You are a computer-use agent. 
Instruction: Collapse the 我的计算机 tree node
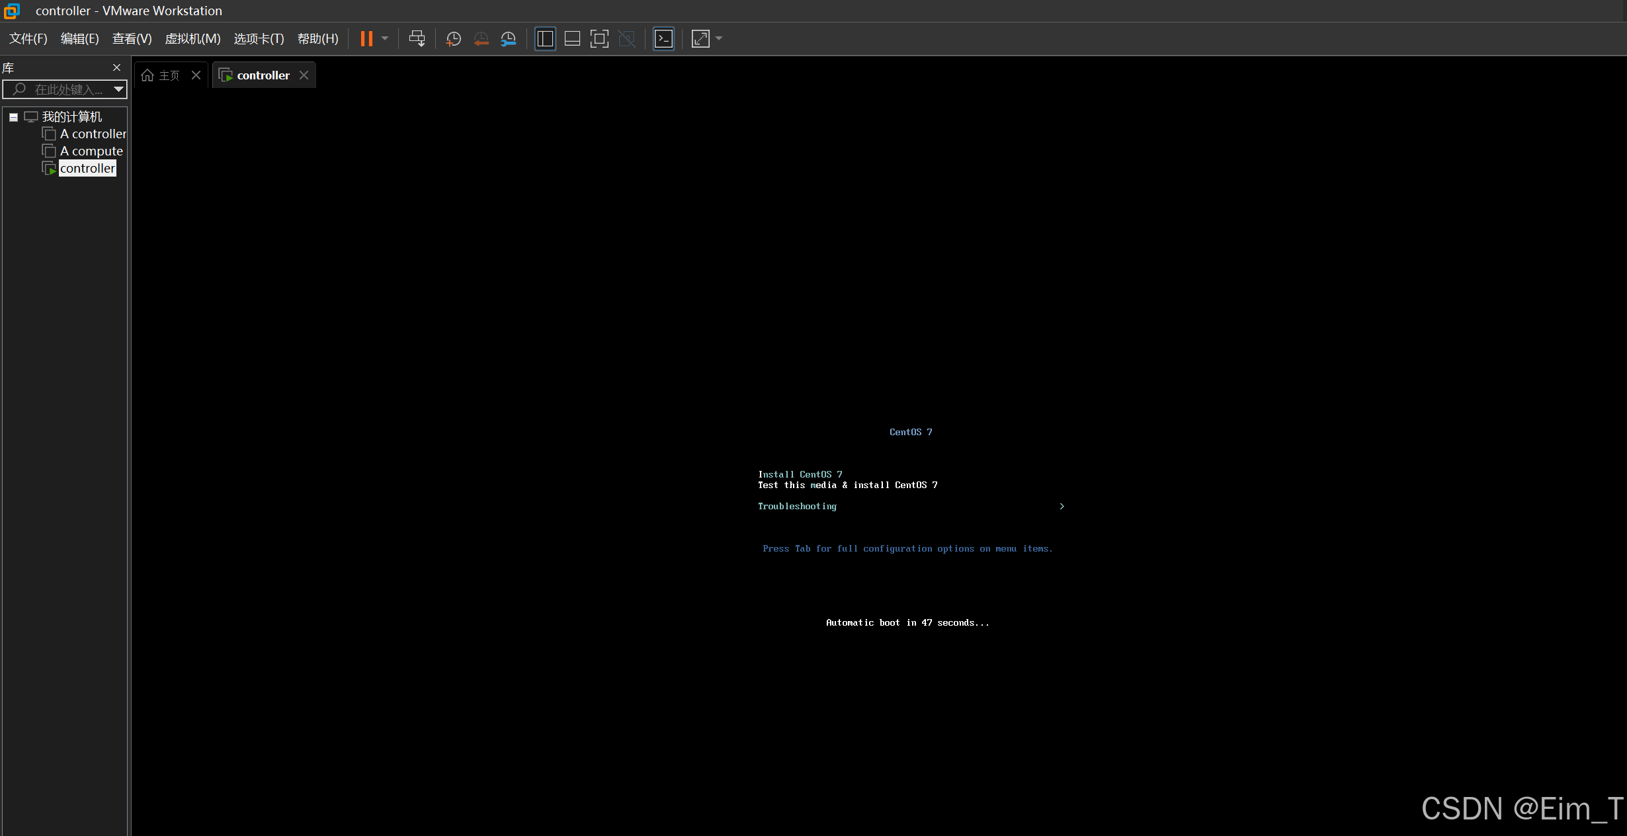tap(13, 117)
